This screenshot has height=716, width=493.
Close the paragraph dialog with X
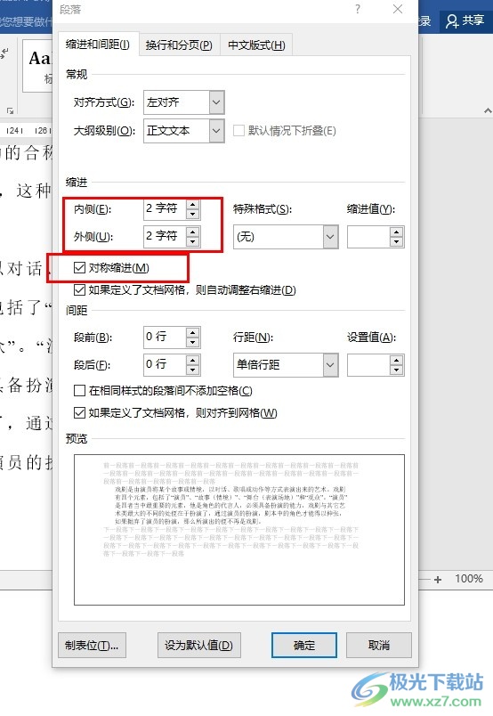(398, 9)
